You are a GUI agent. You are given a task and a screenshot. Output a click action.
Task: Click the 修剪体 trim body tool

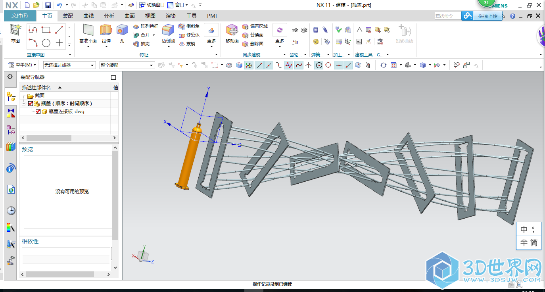coord(189,35)
